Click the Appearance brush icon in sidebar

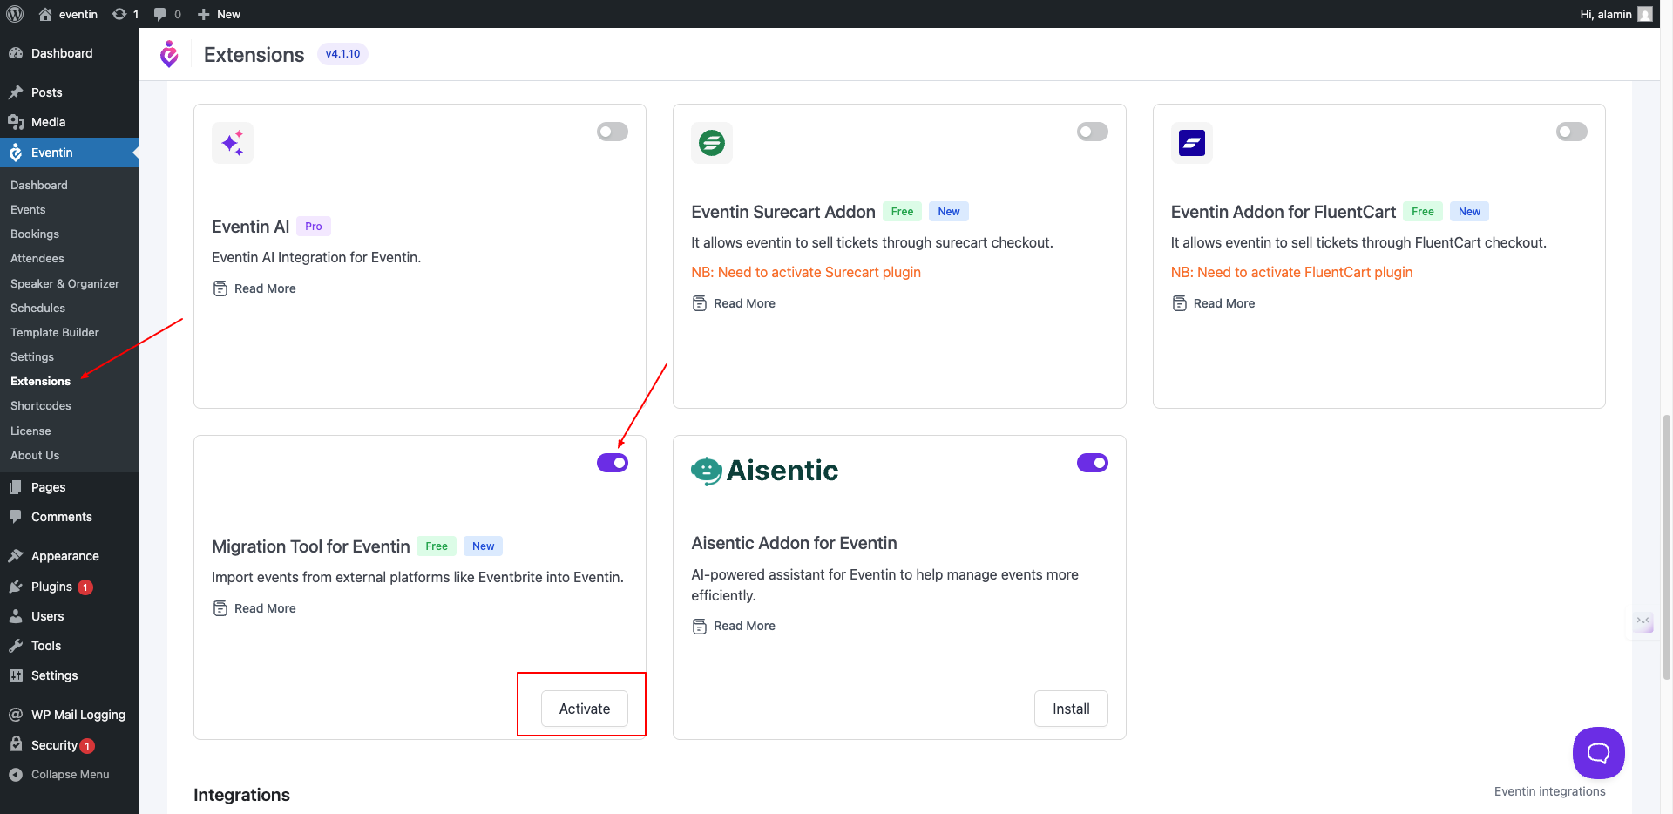[x=16, y=556]
